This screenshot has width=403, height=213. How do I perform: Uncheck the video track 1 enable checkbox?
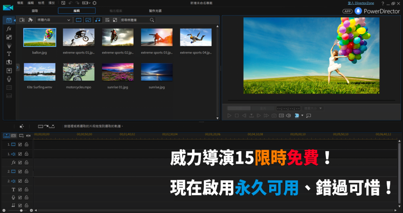pyautogui.click(x=20, y=145)
